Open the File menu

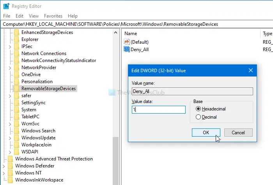tap(7, 16)
